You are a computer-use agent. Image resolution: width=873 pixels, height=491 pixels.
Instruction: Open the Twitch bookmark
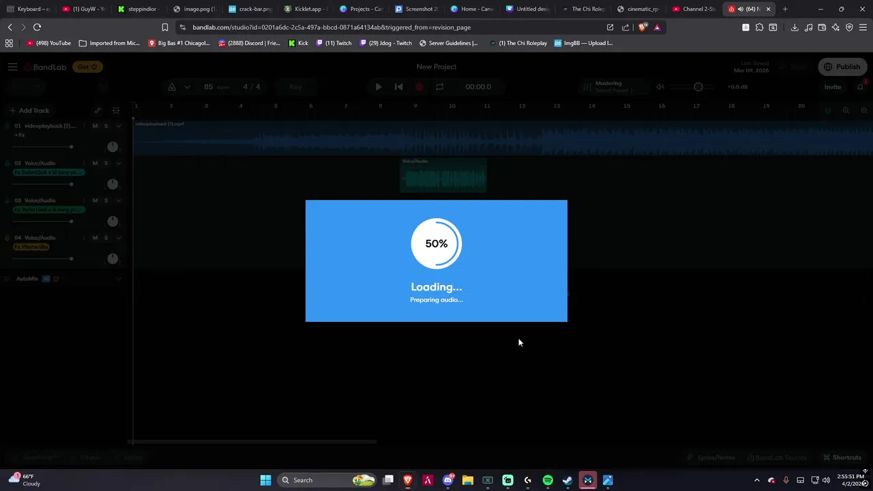pyautogui.click(x=334, y=43)
